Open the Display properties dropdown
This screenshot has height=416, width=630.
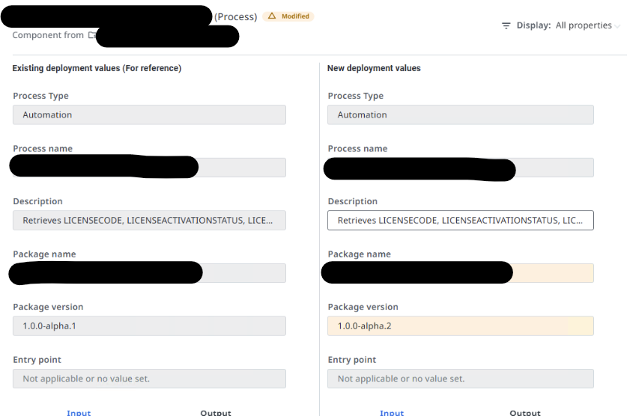(x=588, y=25)
